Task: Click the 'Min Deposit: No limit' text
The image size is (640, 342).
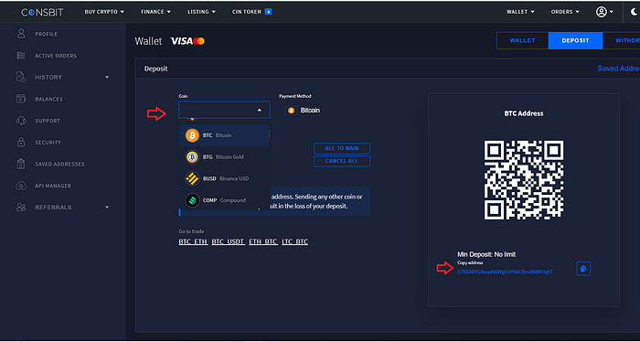Action: point(486,254)
